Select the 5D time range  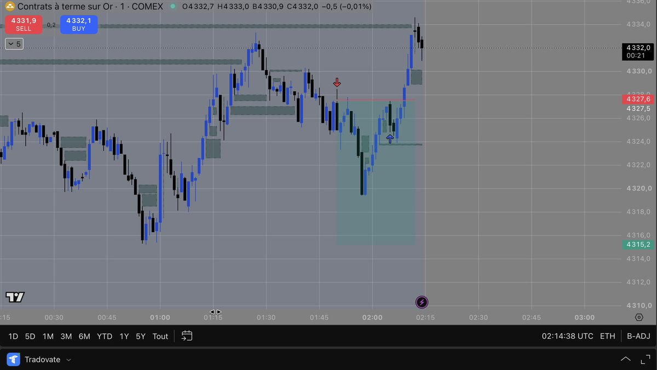(x=30, y=336)
